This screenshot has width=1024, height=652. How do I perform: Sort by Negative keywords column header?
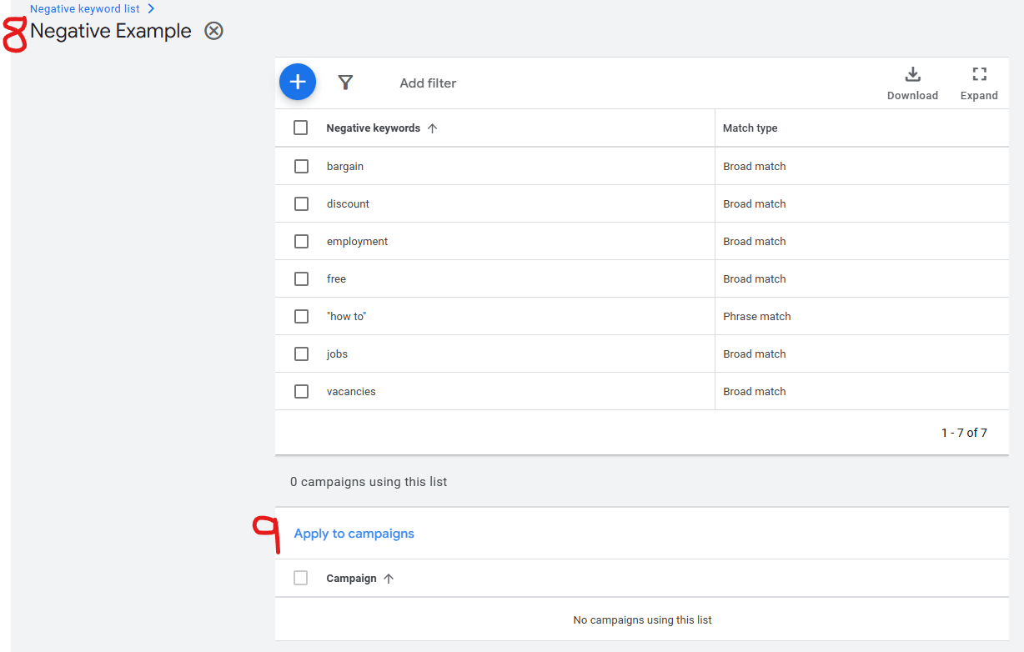(382, 128)
